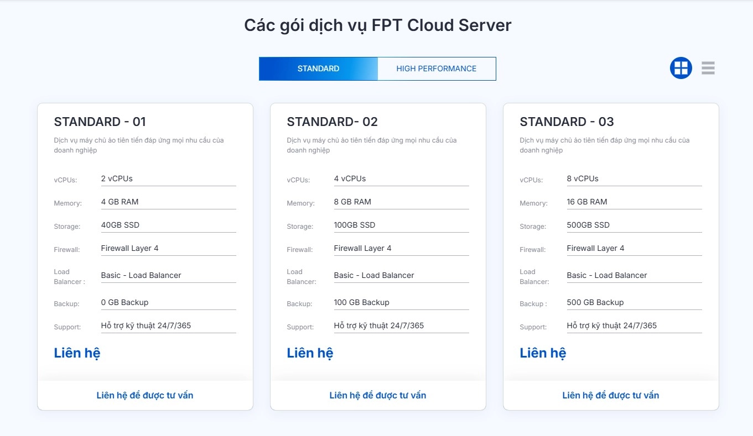
Task: Click 'Basic - Load Balancer' in STANDARD- 02 card
Action: (x=374, y=275)
